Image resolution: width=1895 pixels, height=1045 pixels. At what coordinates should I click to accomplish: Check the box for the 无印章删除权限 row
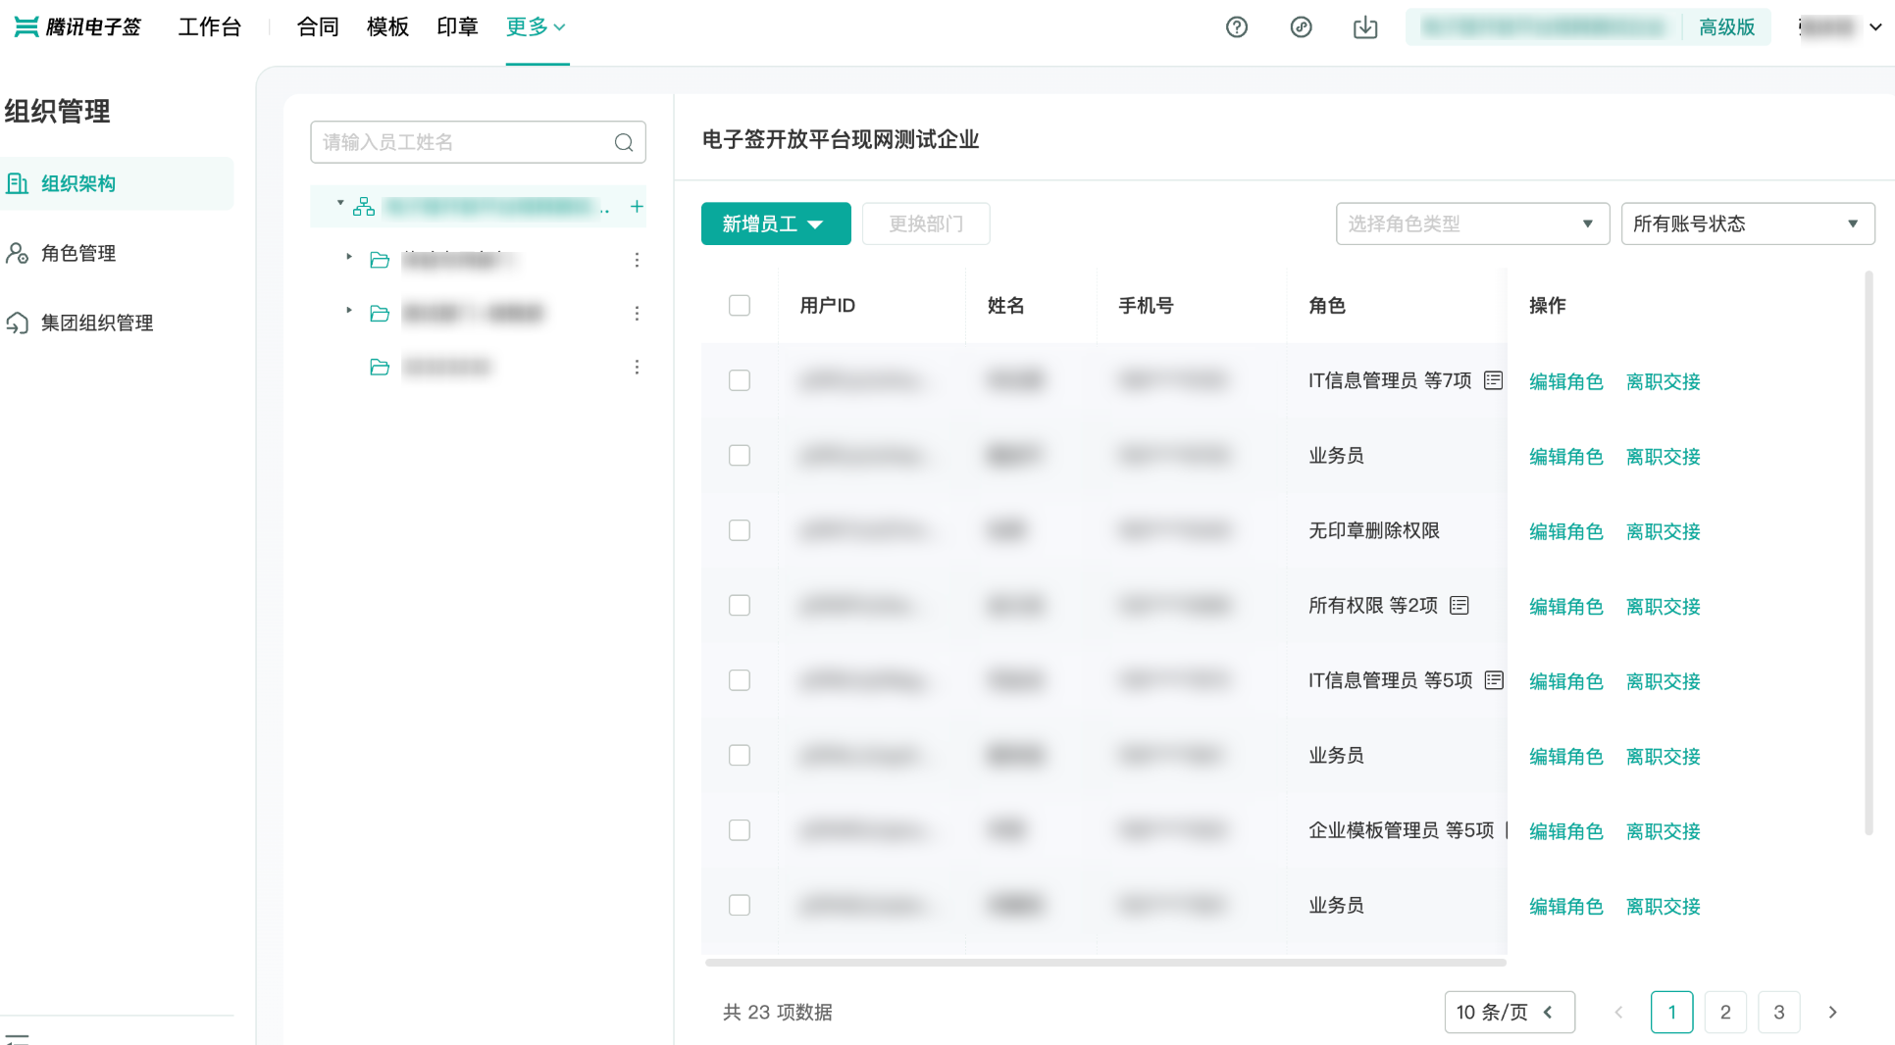click(x=740, y=530)
